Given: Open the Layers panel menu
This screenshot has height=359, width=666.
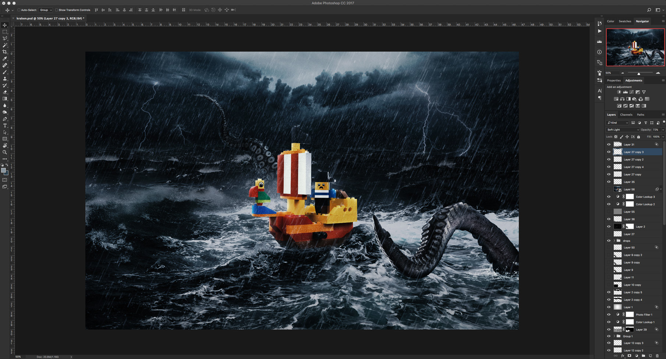Looking at the screenshot, I should pyautogui.click(x=663, y=115).
